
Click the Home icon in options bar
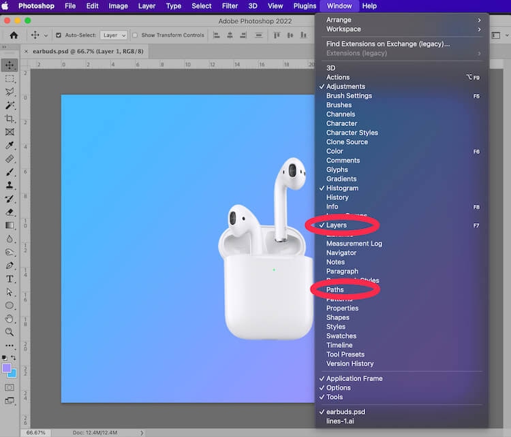[x=13, y=35]
